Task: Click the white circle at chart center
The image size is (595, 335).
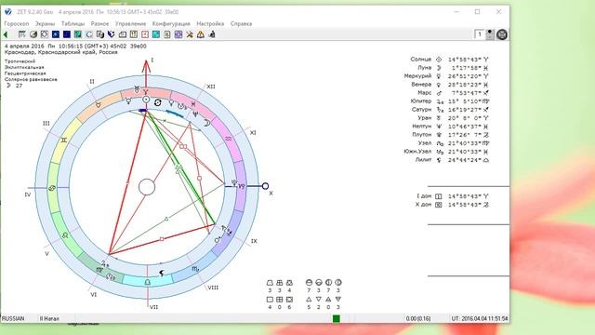Action: tap(147, 187)
